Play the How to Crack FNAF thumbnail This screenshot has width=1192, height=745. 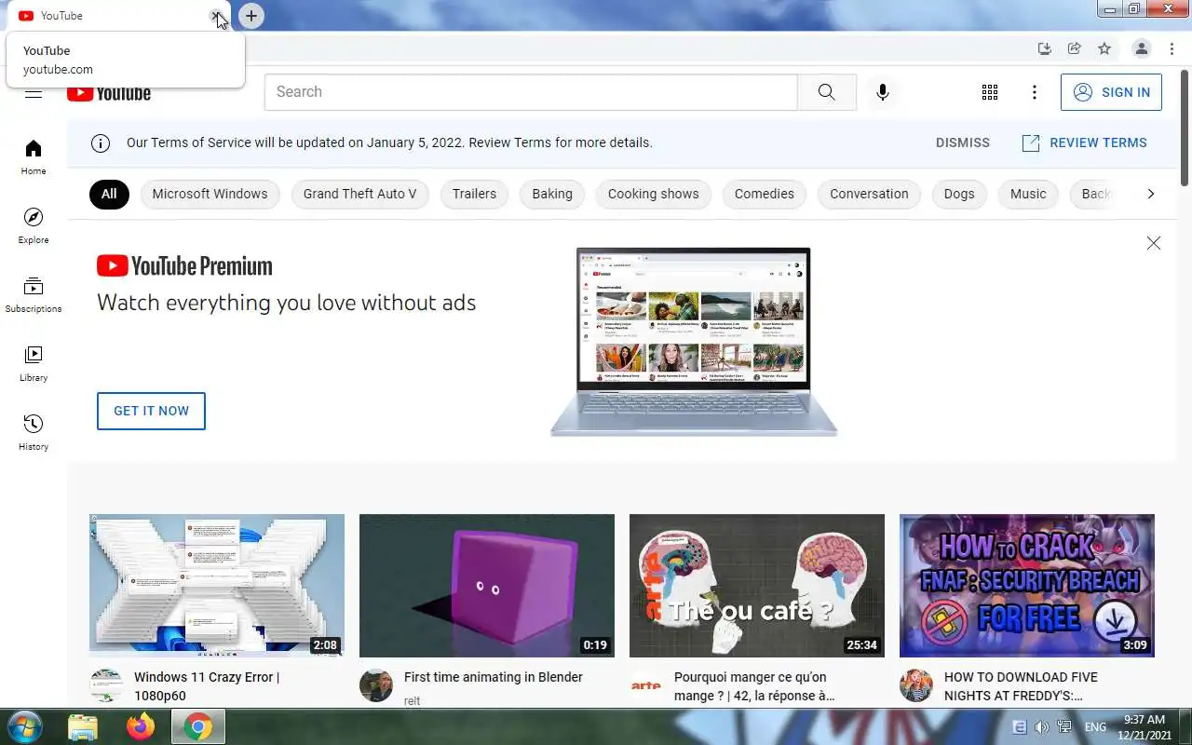point(1027,586)
